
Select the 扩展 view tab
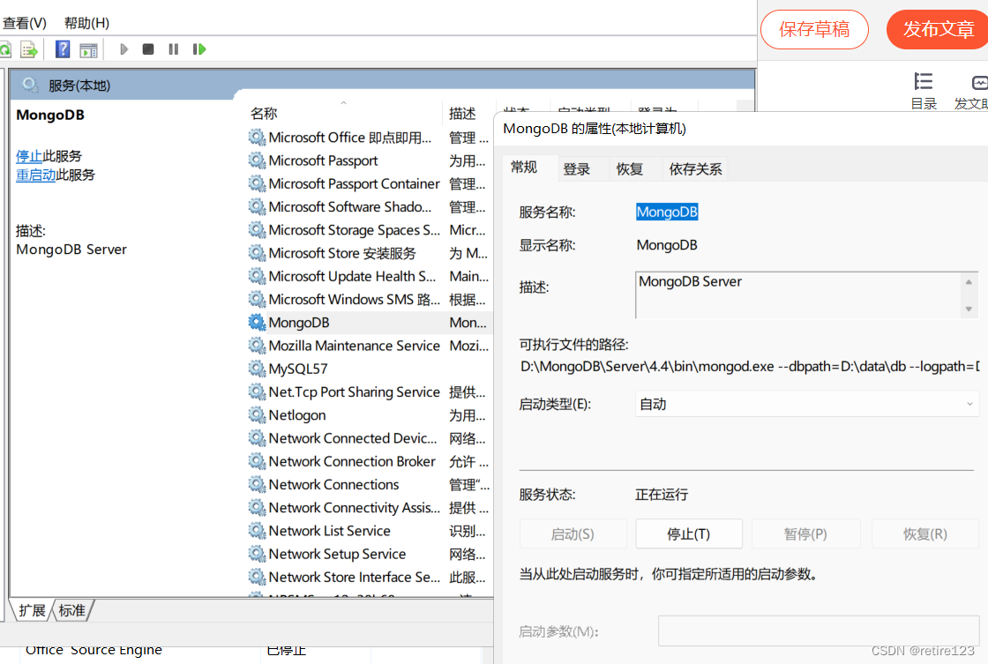[32, 610]
